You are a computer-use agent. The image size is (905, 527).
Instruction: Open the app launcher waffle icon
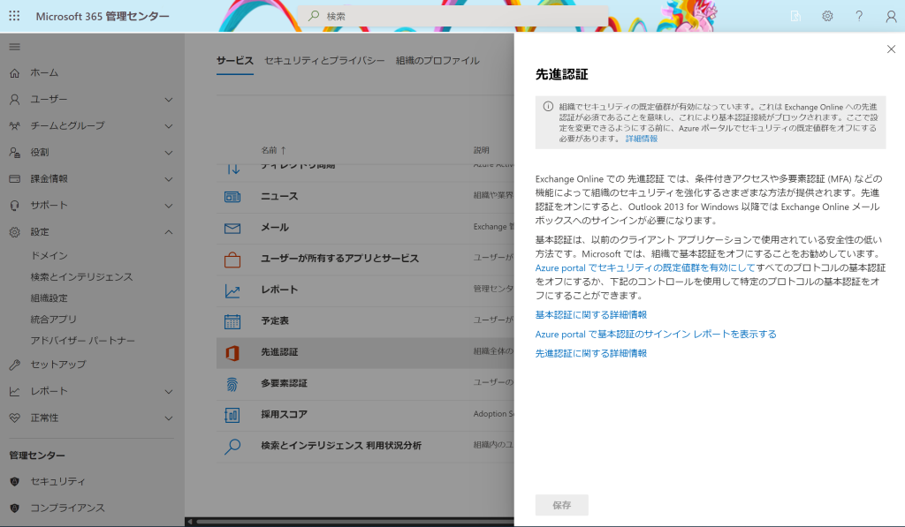click(15, 16)
